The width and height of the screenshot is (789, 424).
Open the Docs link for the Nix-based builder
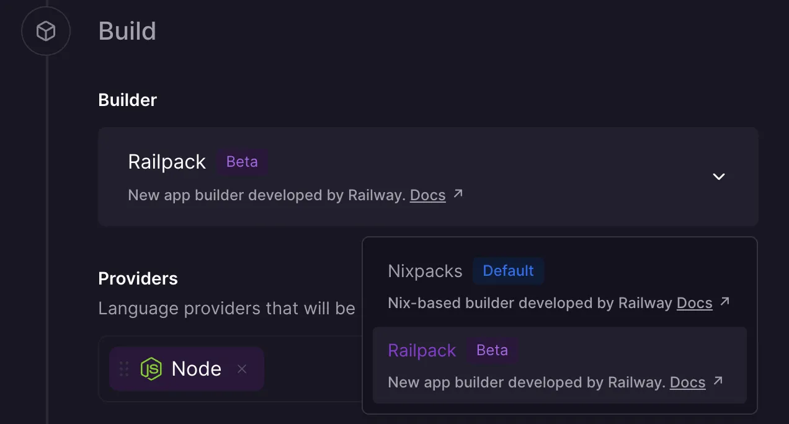694,303
